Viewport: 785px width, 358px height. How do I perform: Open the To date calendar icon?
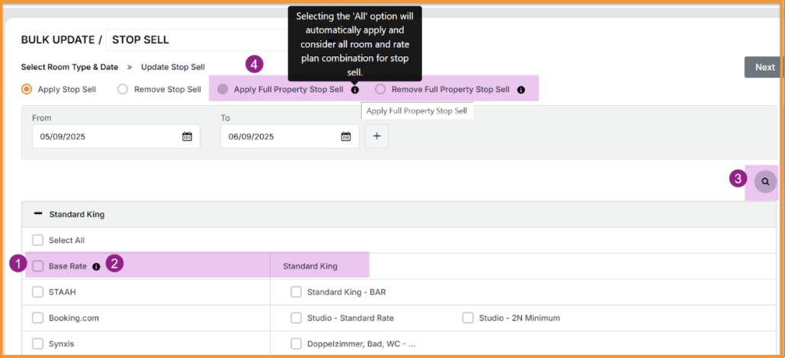345,137
